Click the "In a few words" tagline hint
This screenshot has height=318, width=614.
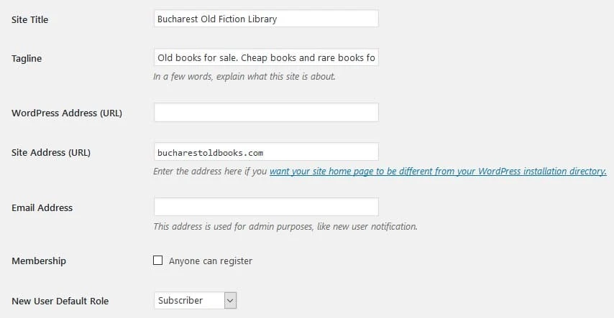(244, 76)
